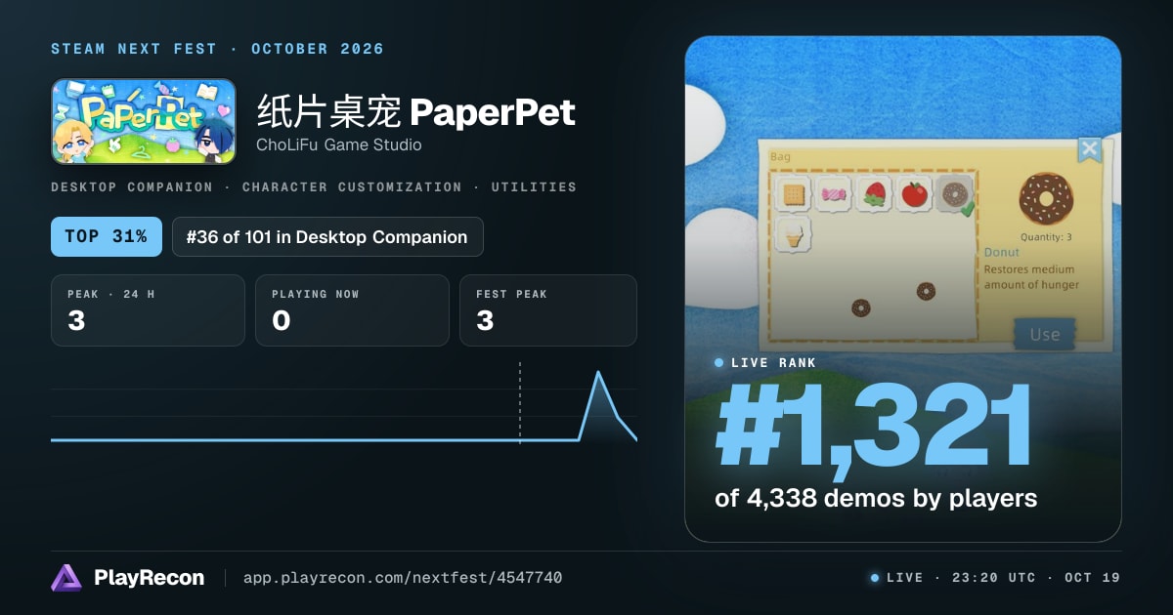Open app.playrecon.com/nextfest/4547740 link
This screenshot has width=1173, height=615.
[x=403, y=578]
